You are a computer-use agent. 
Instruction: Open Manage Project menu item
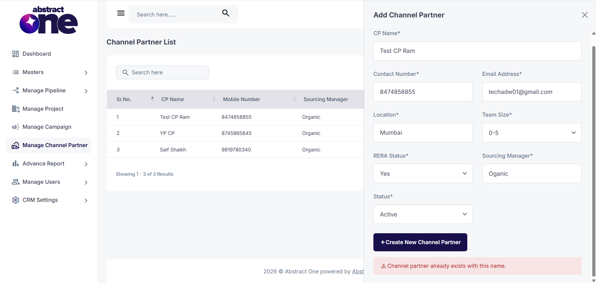coord(43,109)
